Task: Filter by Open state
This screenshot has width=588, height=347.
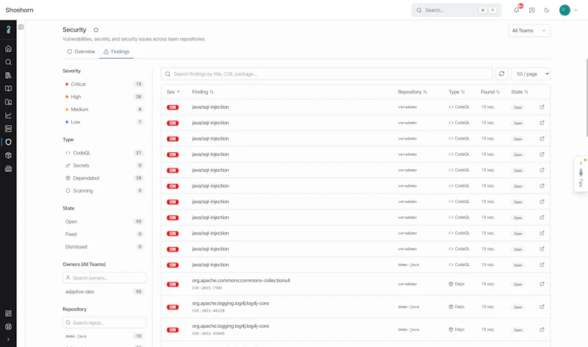Action: tap(104, 222)
